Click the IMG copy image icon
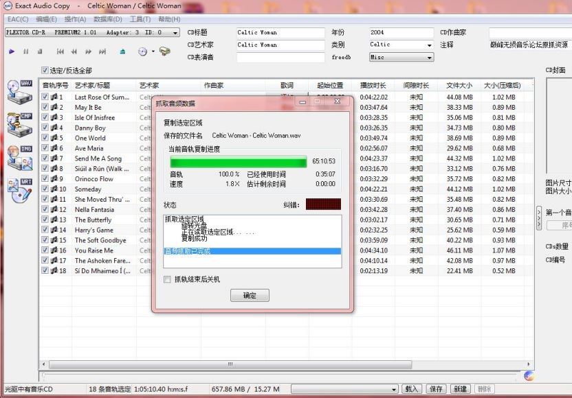 pyautogui.click(x=20, y=158)
